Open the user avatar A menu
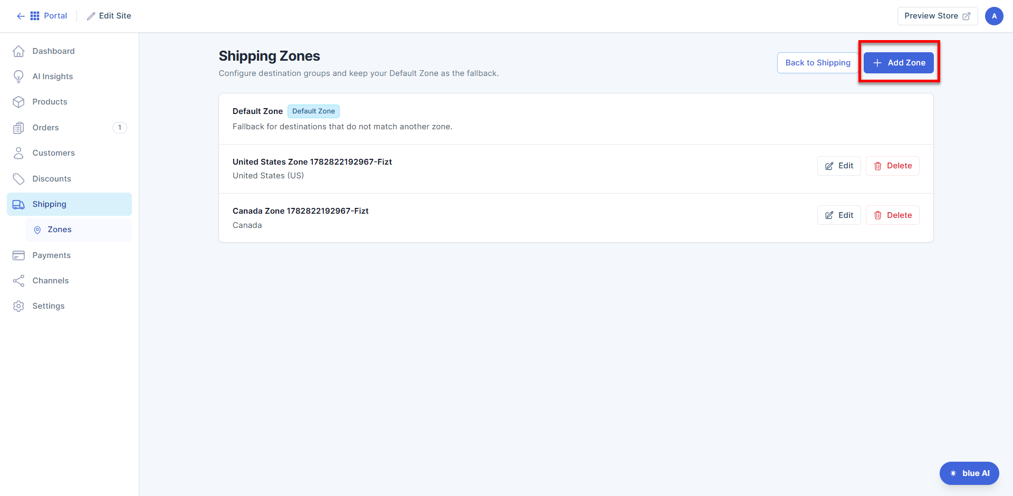 994,16
